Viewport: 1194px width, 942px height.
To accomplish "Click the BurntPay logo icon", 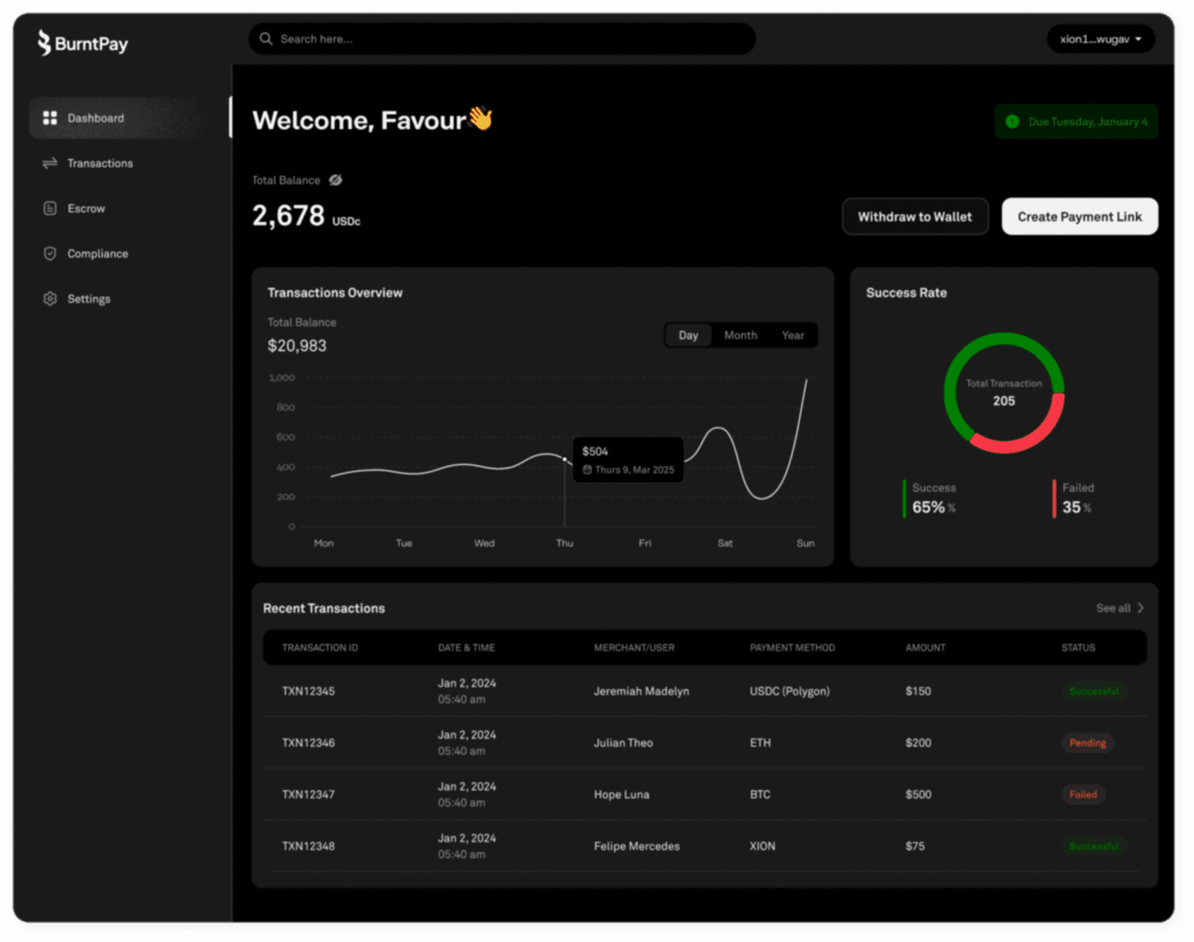I will (44, 42).
